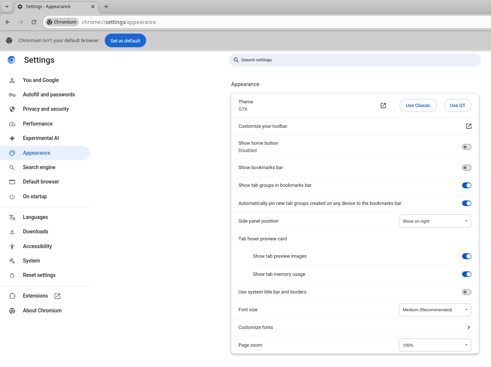Expand Customize fonts chevron
The height and width of the screenshot is (367, 491).
(469, 327)
